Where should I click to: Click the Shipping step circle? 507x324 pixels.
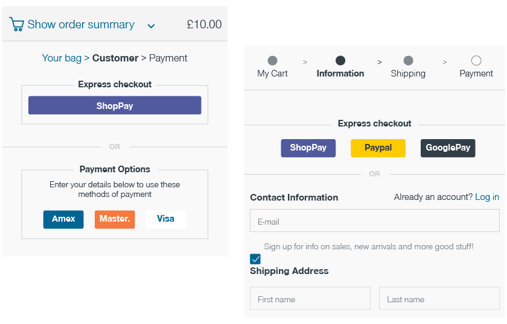pos(409,61)
